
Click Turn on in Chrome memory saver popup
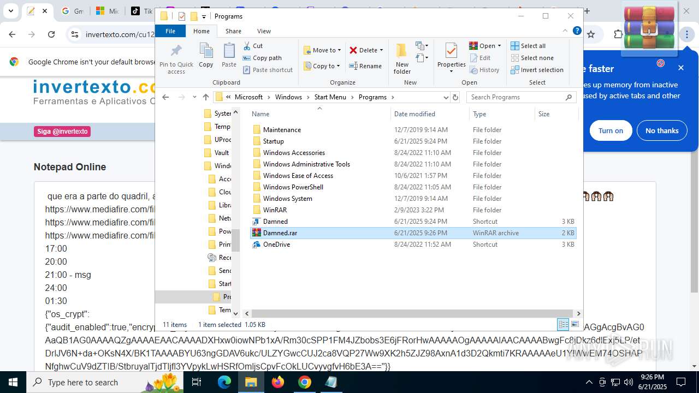click(611, 130)
